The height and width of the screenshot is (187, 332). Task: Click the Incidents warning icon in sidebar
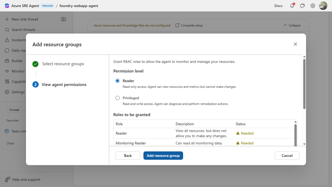(x=7, y=40)
